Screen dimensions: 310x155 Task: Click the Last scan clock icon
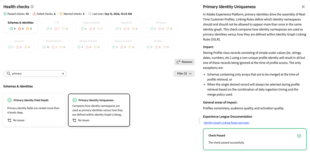click(90, 14)
